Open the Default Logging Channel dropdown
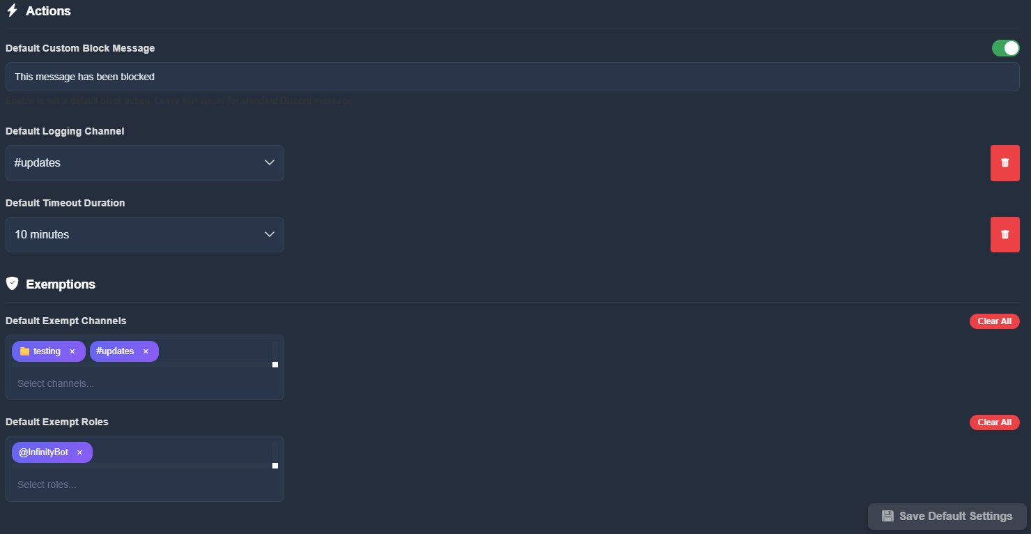The height and width of the screenshot is (534, 1031). pyautogui.click(x=145, y=163)
